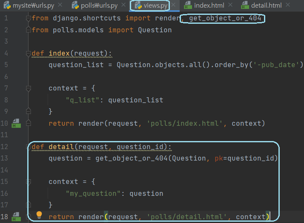Image resolution: width=304 pixels, height=223 pixels.
Task: Open the detail.html editor tab
Action: (266, 6)
